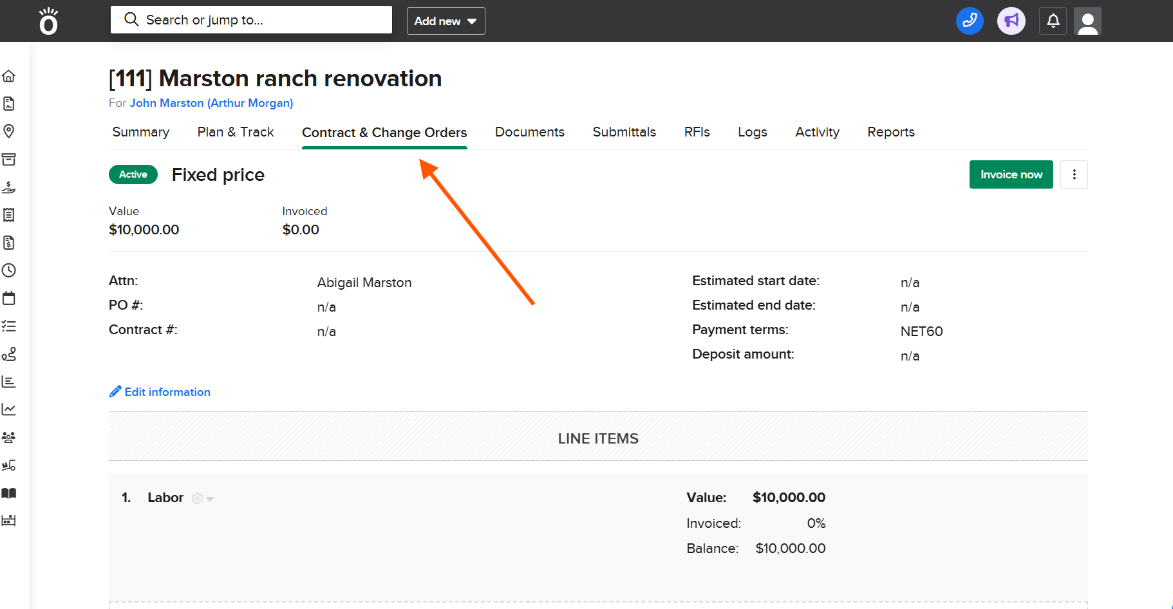This screenshot has width=1173, height=609.
Task: Expand the Add new dropdown
Action: point(446,21)
